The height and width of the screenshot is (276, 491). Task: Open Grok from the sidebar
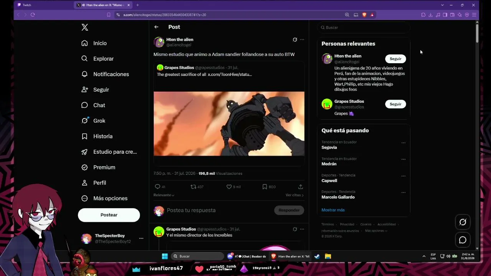click(x=93, y=121)
